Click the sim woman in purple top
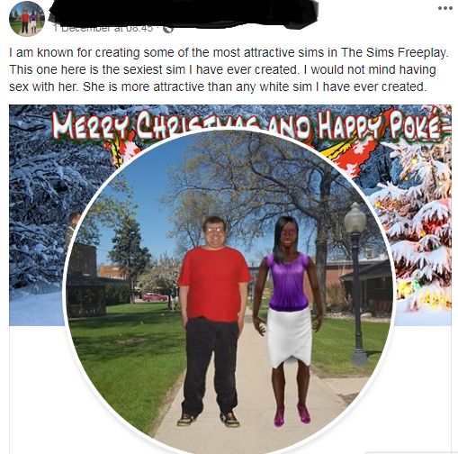 288,320
